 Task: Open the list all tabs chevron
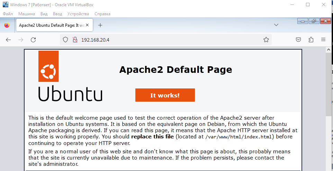tap(276, 25)
